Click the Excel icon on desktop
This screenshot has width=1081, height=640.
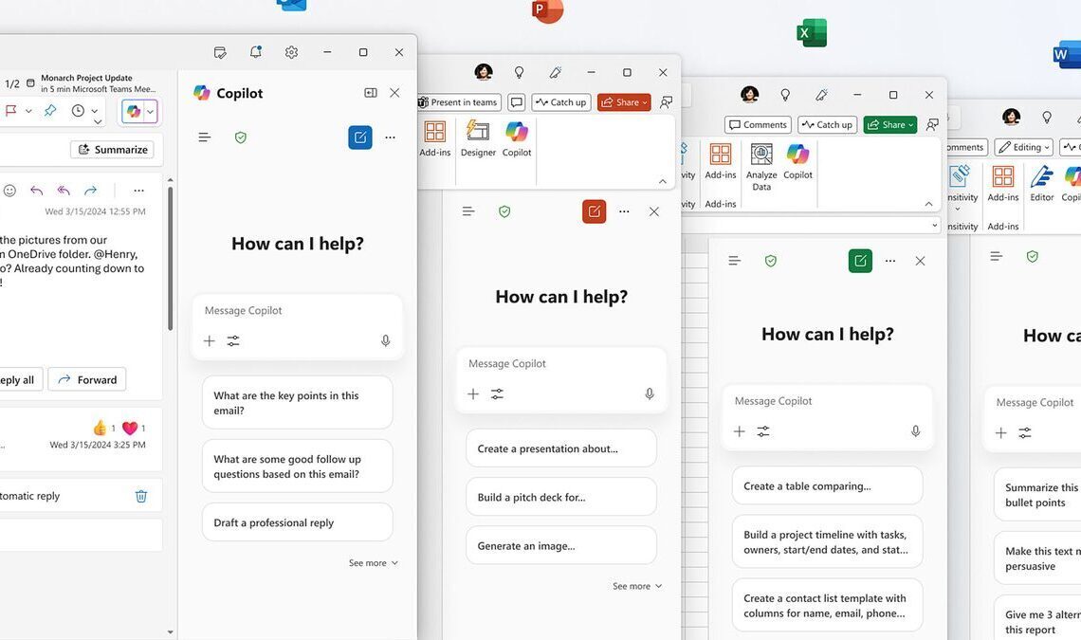(x=812, y=32)
